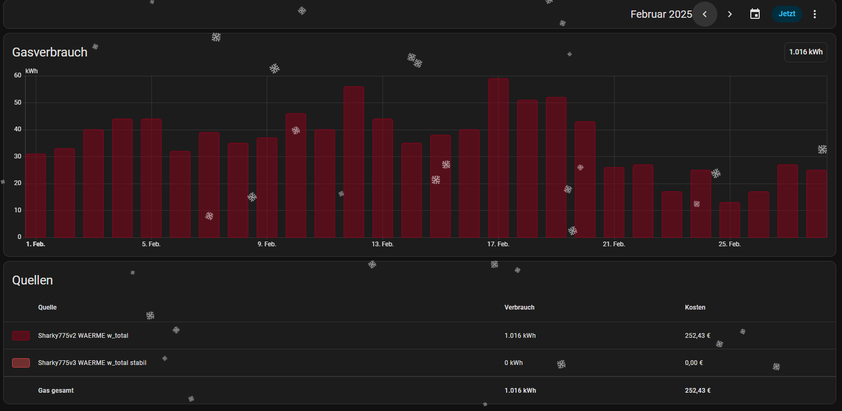Open Sharky775v2 WAERME w_total source row

coord(83,336)
